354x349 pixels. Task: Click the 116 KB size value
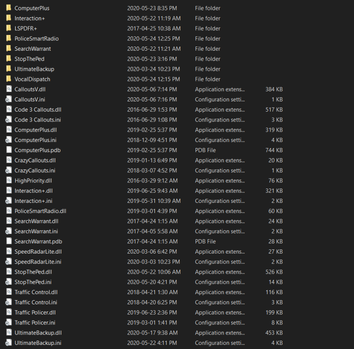[274, 292]
